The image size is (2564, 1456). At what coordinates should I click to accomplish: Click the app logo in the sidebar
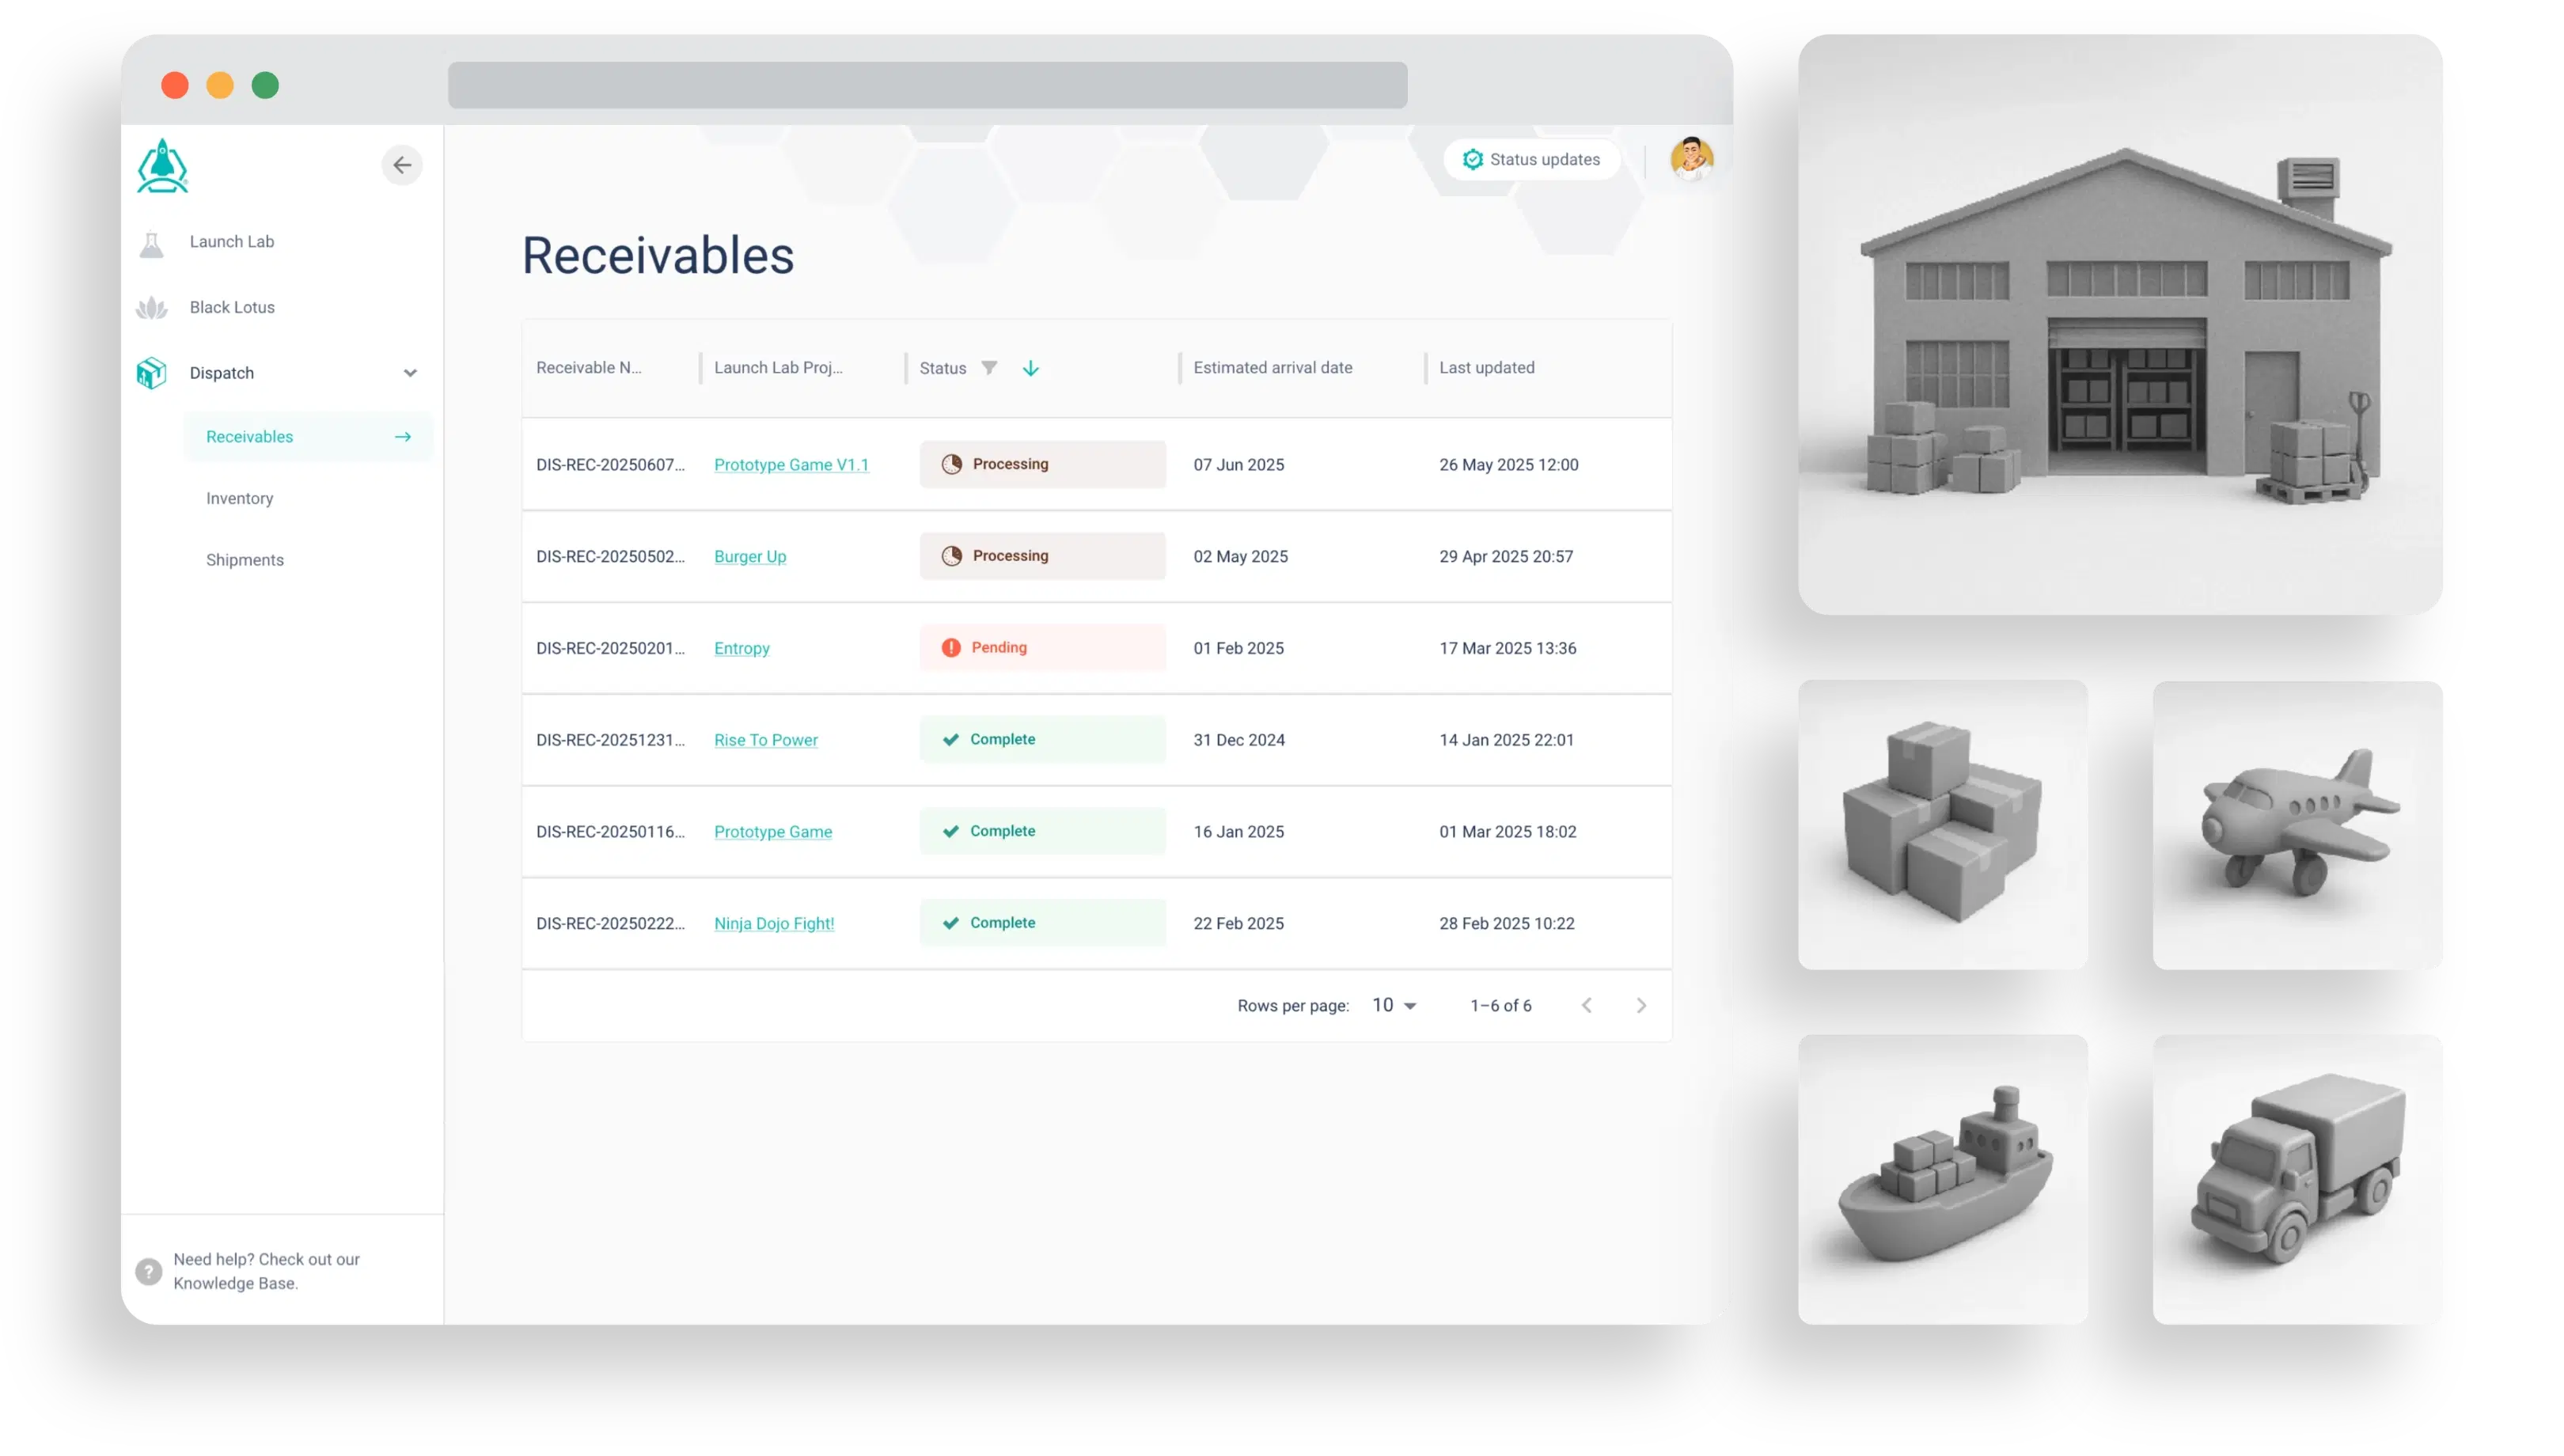(x=162, y=166)
